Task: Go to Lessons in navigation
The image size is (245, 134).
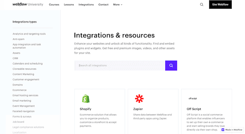Action: pyautogui.click(x=69, y=5)
